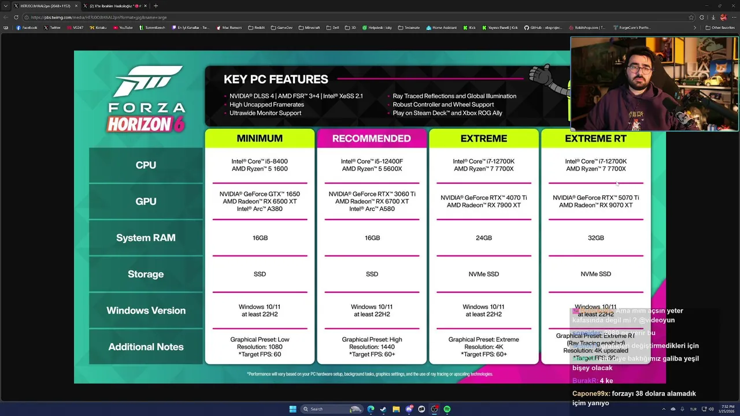Viewport: 740px width, 416px height.
Task: Open the 7:32 PM clock and calendar
Action: point(726,409)
